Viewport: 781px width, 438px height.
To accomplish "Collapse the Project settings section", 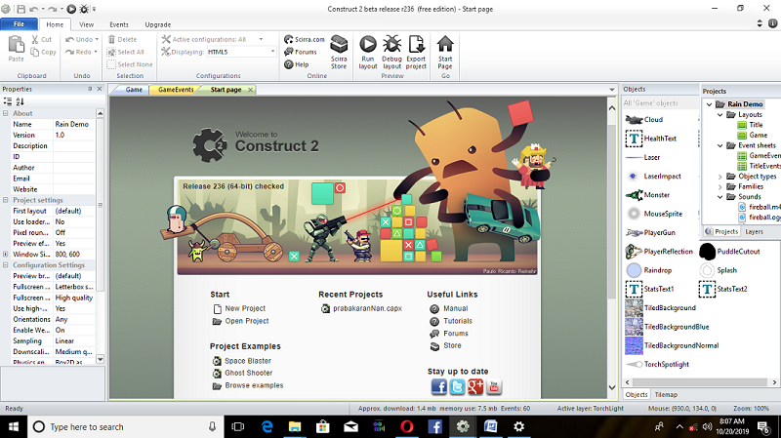I will tap(6, 200).
